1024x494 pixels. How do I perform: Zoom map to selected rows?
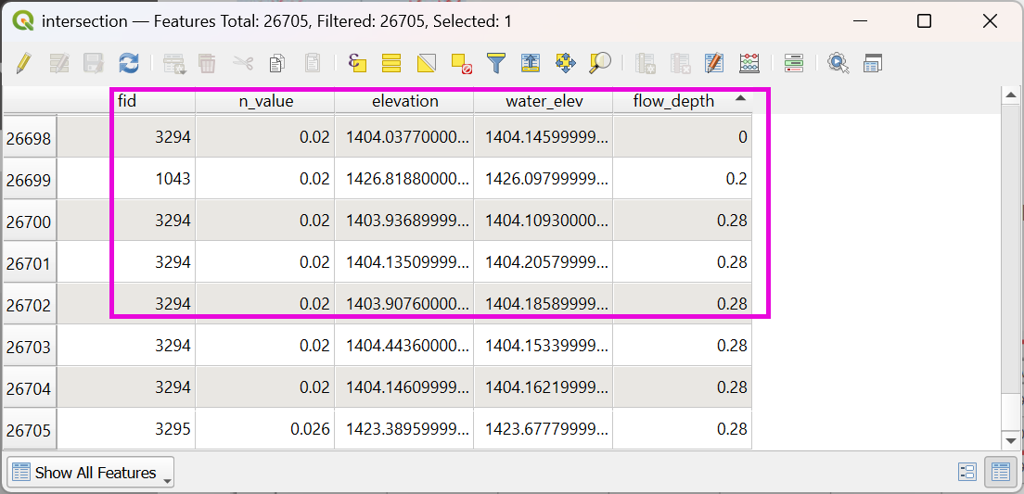[600, 63]
